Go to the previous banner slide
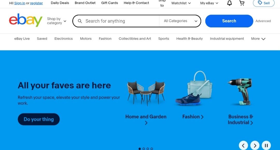This screenshot has height=150, width=280. [243, 146]
